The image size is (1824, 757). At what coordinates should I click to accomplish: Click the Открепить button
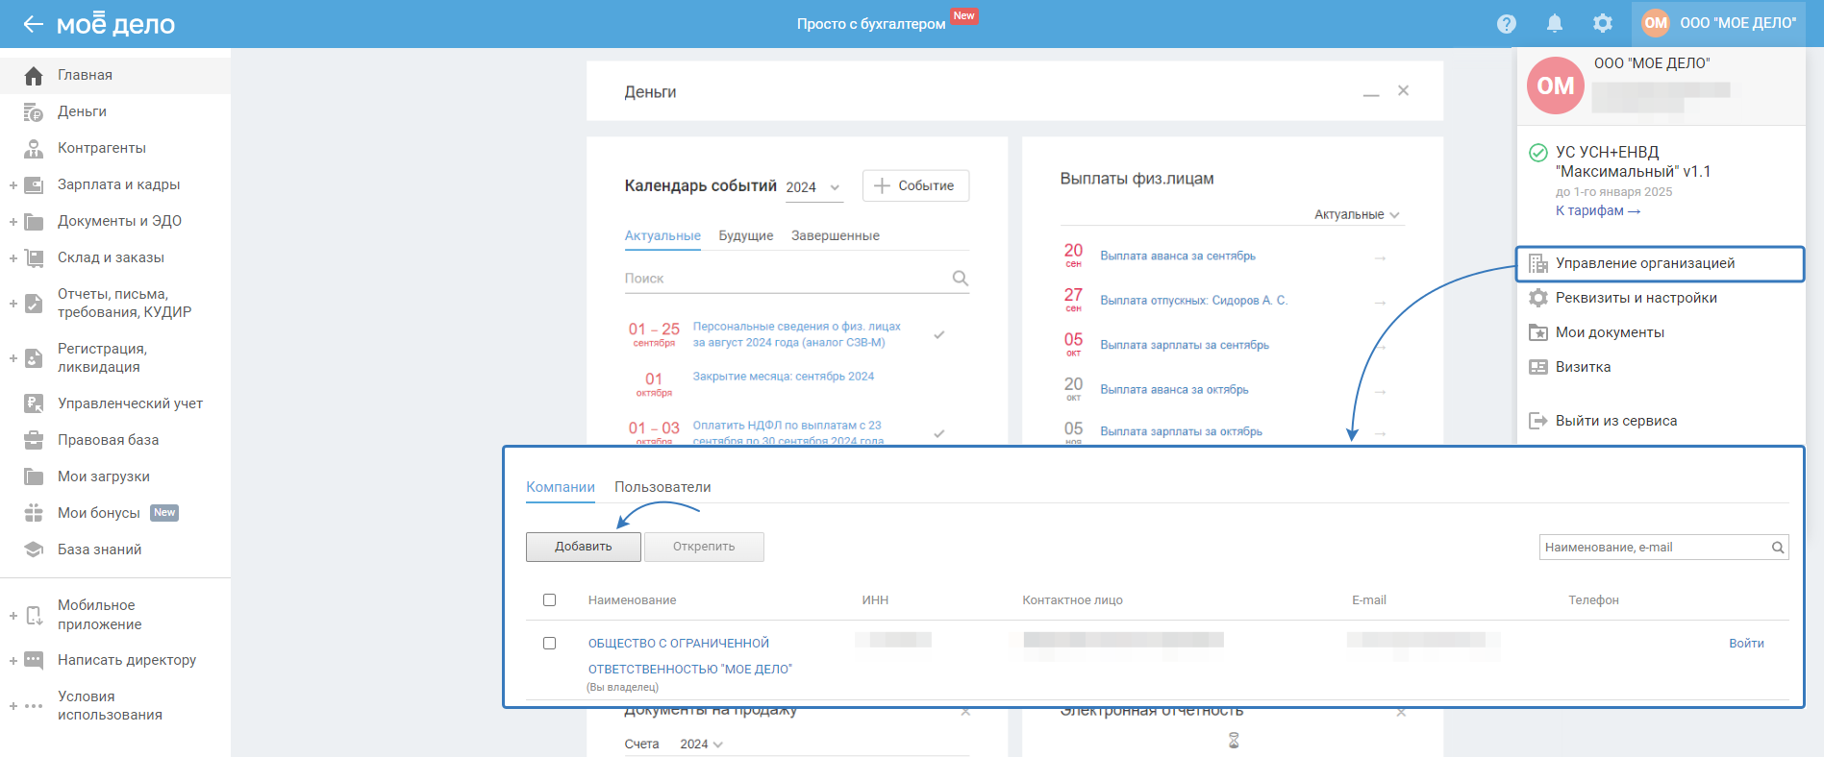point(704,547)
